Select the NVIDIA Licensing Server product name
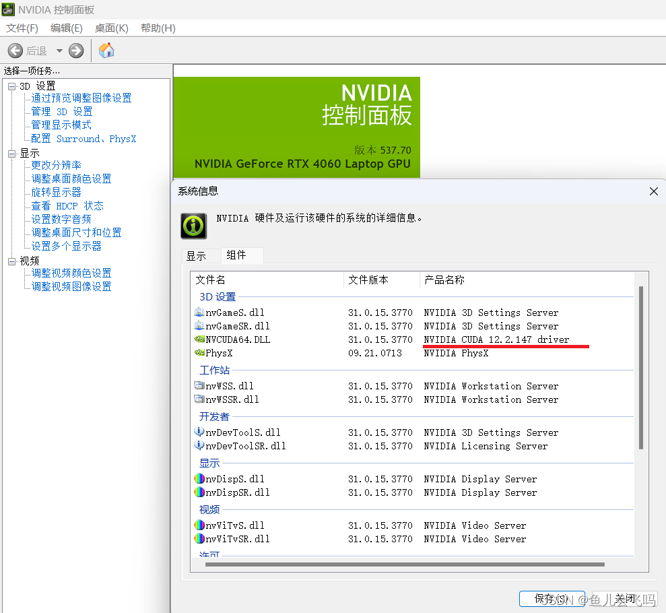Viewport: 666px width, 613px height. (486, 446)
